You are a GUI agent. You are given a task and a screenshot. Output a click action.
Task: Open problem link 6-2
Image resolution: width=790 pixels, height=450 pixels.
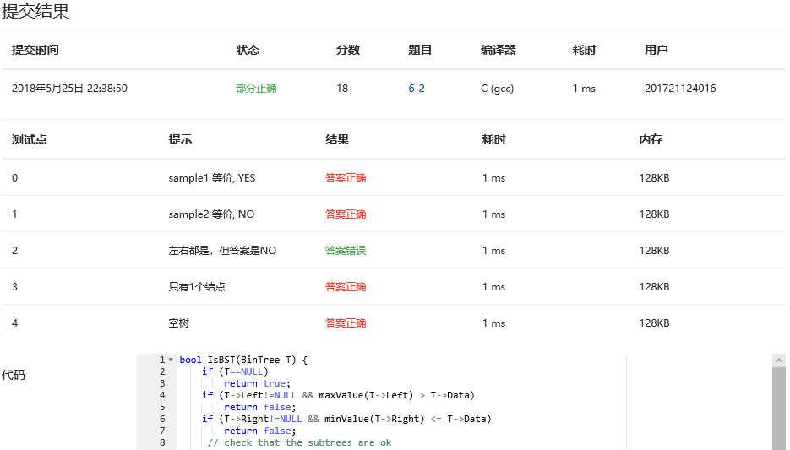point(417,89)
